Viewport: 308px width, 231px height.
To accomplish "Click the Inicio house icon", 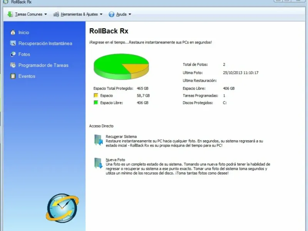I will tap(13, 32).
